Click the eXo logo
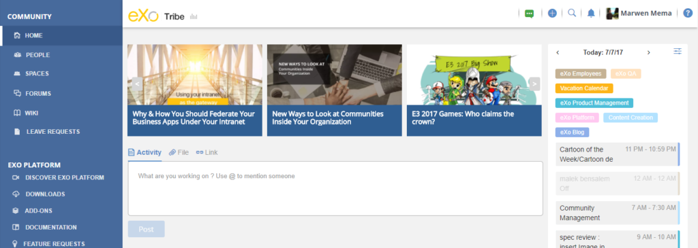Viewport: 698px width, 248px height. coord(143,16)
